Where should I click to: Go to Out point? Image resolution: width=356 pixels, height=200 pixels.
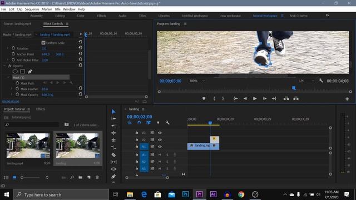[274, 98]
